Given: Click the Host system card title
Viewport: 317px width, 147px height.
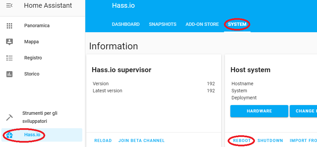Looking at the screenshot, I should [250, 70].
